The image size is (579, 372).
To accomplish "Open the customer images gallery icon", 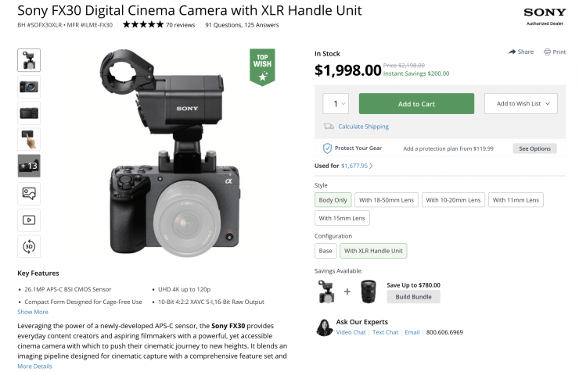I will click(x=29, y=193).
